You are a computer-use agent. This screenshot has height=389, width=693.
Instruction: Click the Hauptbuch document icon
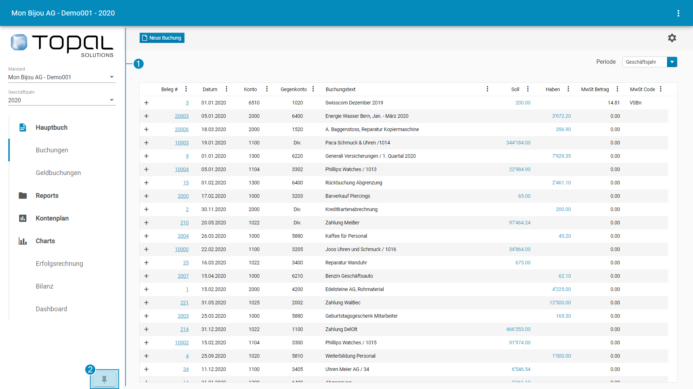point(23,128)
